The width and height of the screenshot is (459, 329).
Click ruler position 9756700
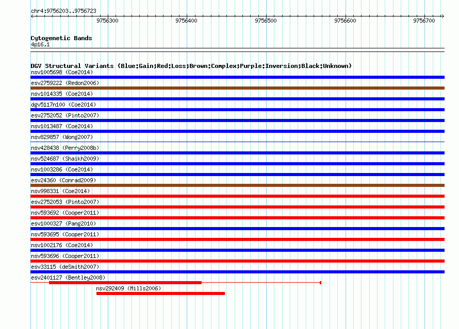[424, 21]
